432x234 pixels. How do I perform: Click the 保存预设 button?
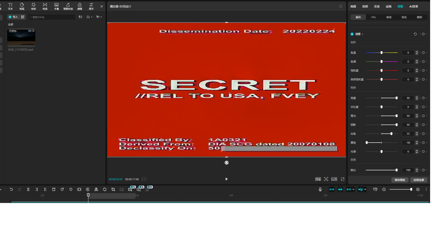pyautogui.click(x=400, y=180)
